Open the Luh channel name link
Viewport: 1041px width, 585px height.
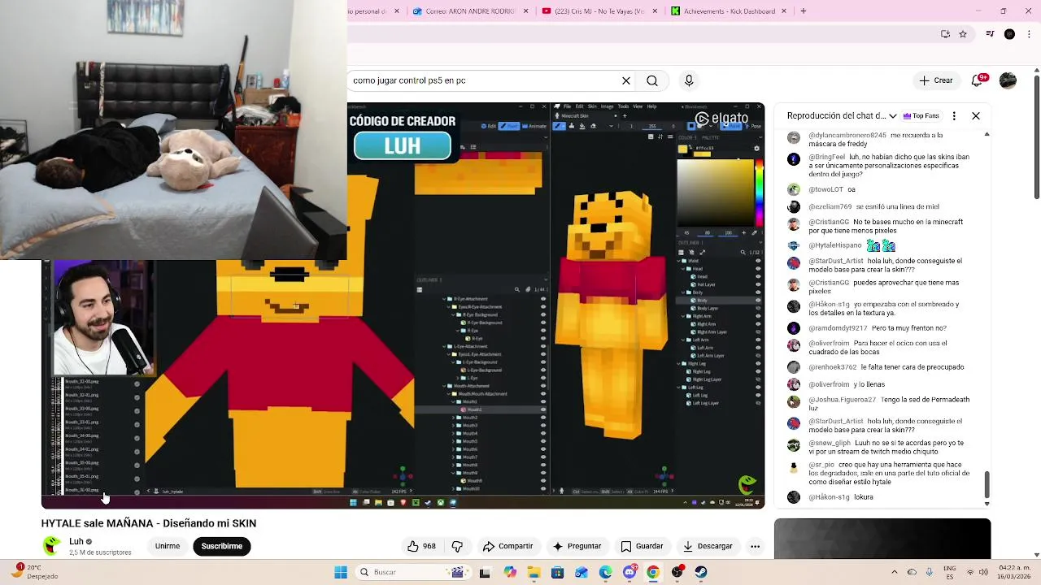point(76,541)
